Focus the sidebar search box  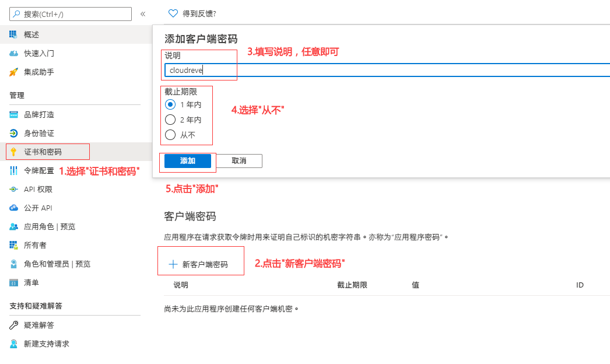(76, 14)
